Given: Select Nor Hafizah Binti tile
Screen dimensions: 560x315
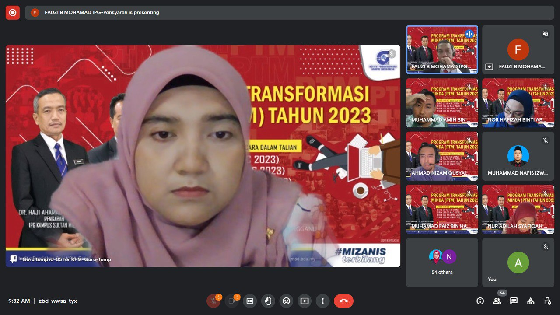Looking at the screenshot, I should click(x=518, y=103).
